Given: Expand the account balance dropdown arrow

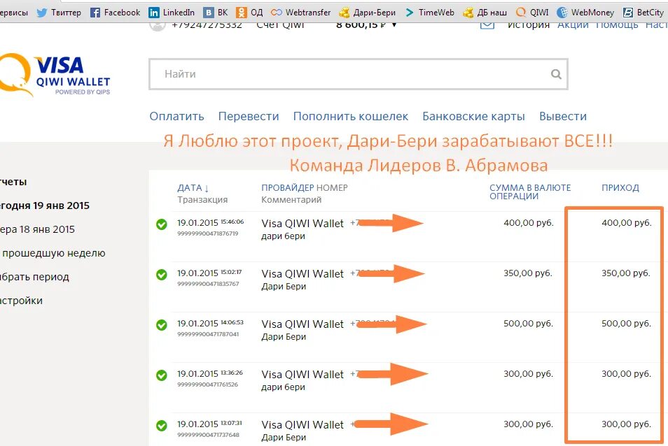Looking at the screenshot, I should pyautogui.click(x=394, y=25).
